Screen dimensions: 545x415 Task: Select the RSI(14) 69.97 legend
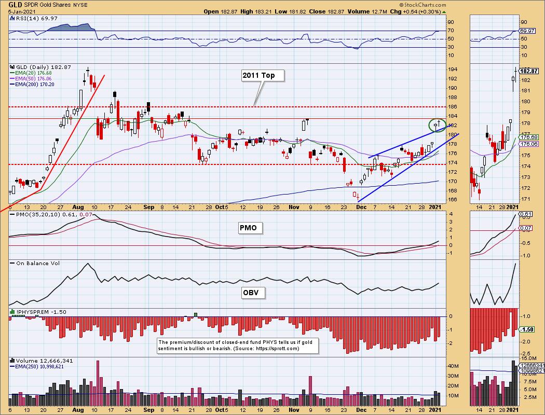point(36,18)
